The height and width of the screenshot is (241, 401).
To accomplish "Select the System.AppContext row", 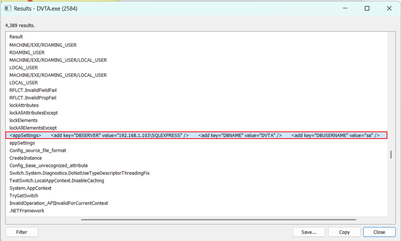I will [30, 188].
